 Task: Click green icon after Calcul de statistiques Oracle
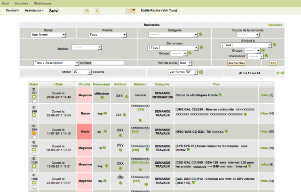[x=220, y=95]
